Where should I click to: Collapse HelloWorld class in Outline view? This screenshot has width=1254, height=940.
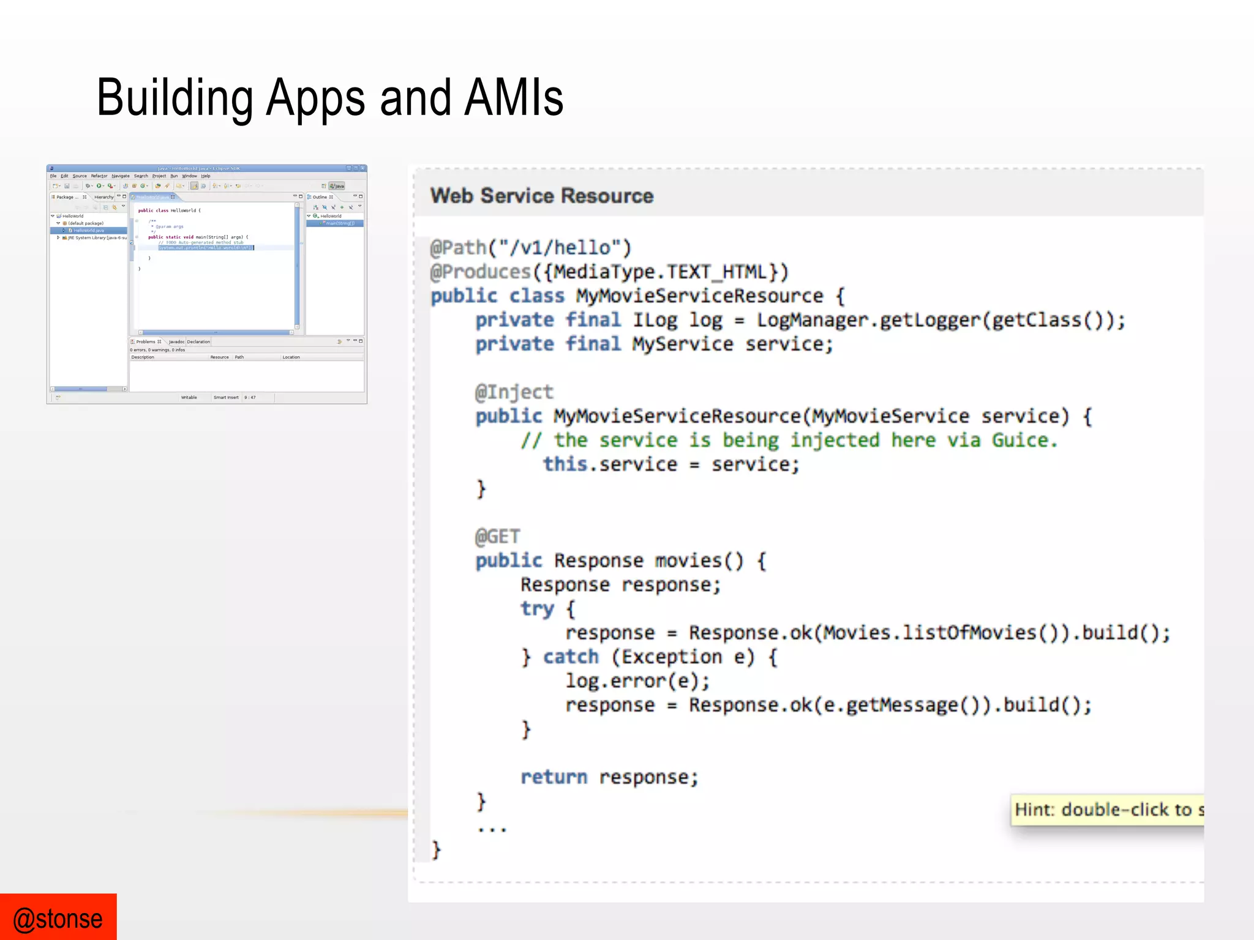point(309,216)
